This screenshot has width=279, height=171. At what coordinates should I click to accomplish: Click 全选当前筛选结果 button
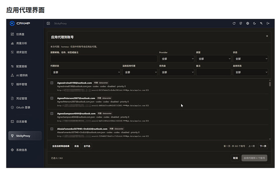[x=61, y=146]
